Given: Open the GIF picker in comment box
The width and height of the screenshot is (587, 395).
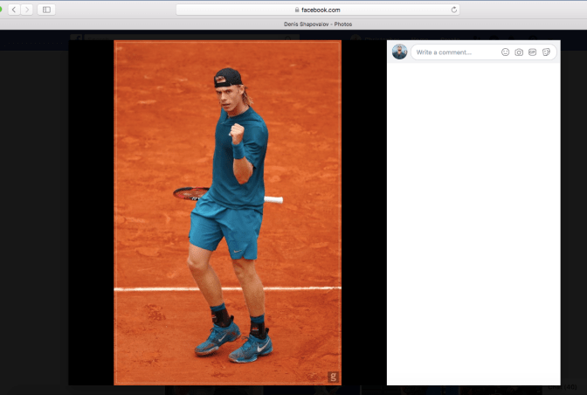Looking at the screenshot, I should click(532, 52).
